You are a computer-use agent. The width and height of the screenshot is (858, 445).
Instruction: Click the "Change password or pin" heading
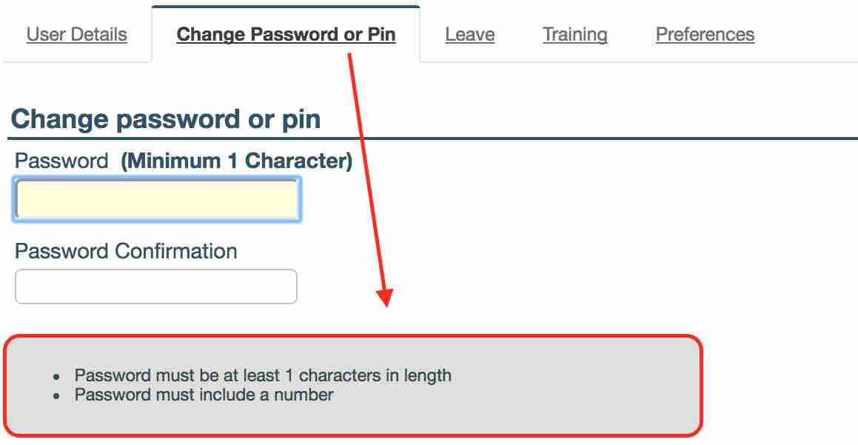(x=166, y=119)
